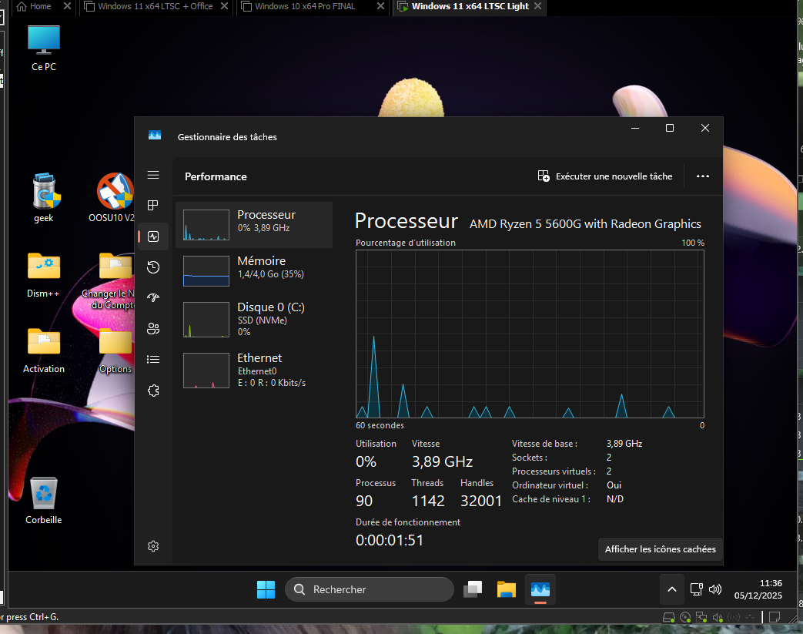
Task: Open the Task Manager hamburger navigation menu
Action: coord(153,176)
